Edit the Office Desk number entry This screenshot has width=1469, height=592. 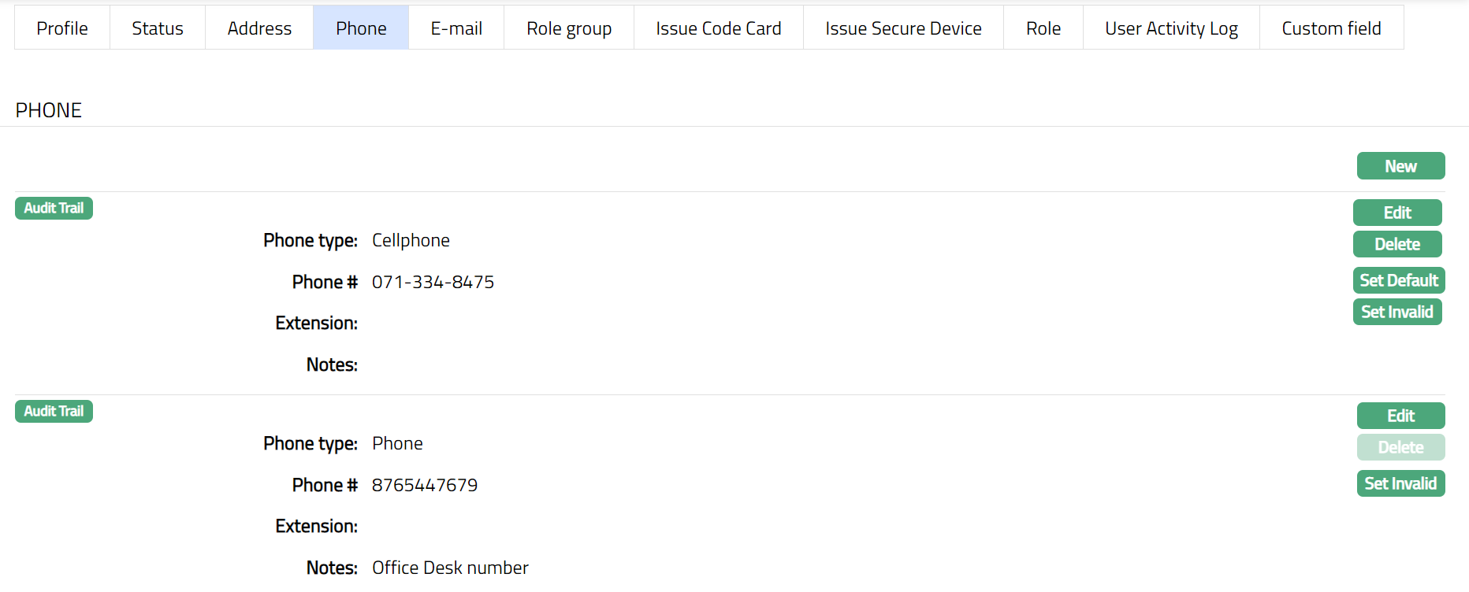coord(1400,416)
